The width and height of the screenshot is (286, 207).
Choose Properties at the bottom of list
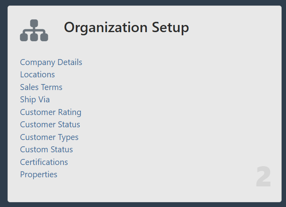click(x=39, y=174)
